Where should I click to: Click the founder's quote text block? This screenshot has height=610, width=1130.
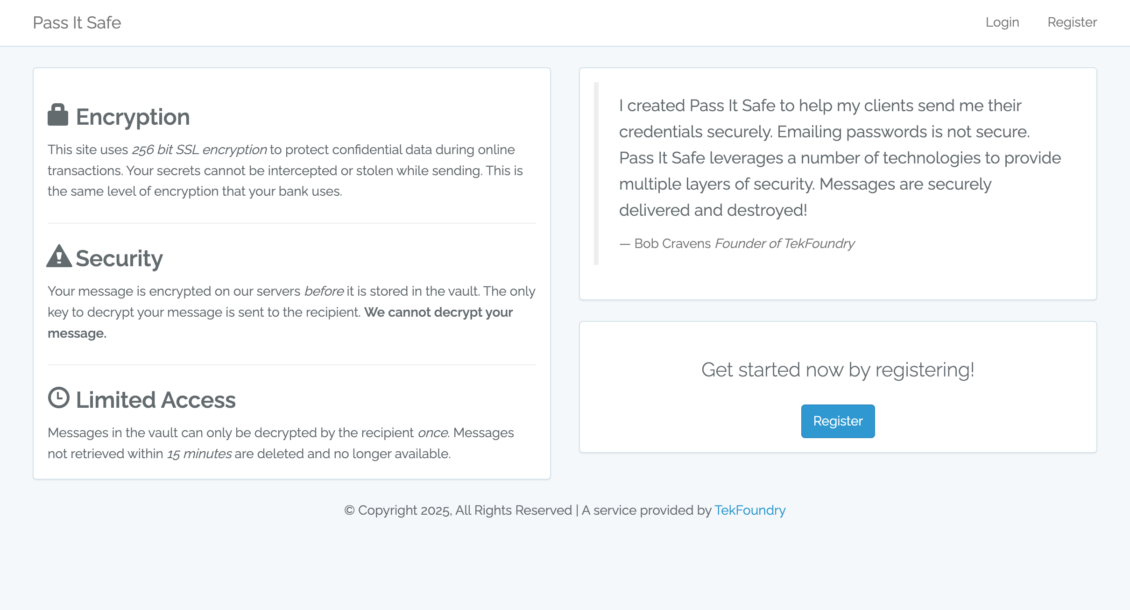click(x=840, y=158)
